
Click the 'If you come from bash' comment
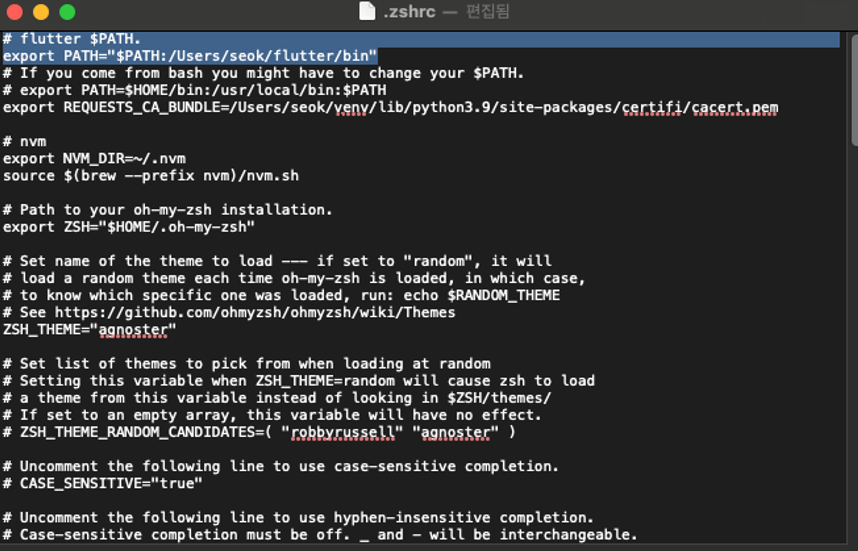tap(263, 73)
